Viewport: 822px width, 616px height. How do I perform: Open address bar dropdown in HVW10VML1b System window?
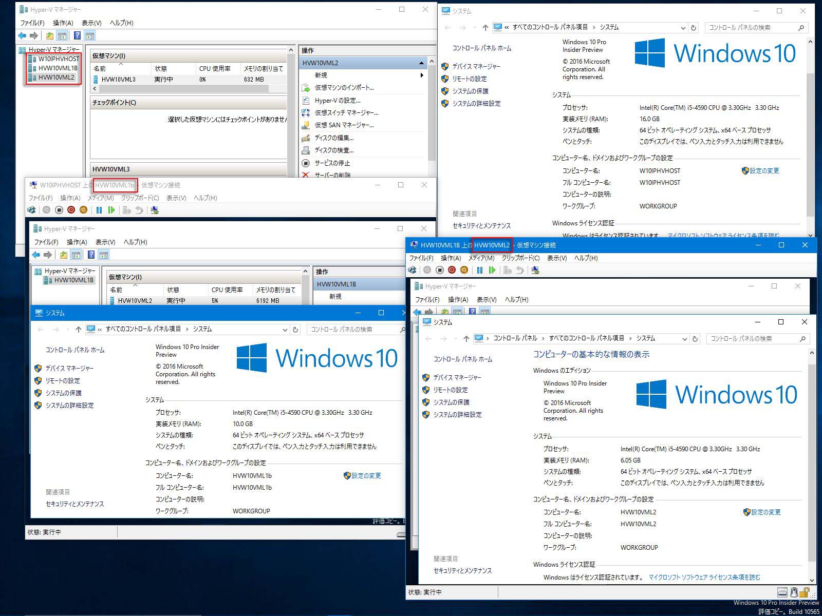(285, 330)
